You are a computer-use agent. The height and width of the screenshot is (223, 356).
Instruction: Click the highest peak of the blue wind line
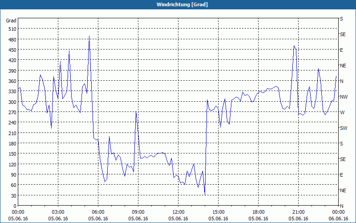tap(89, 36)
